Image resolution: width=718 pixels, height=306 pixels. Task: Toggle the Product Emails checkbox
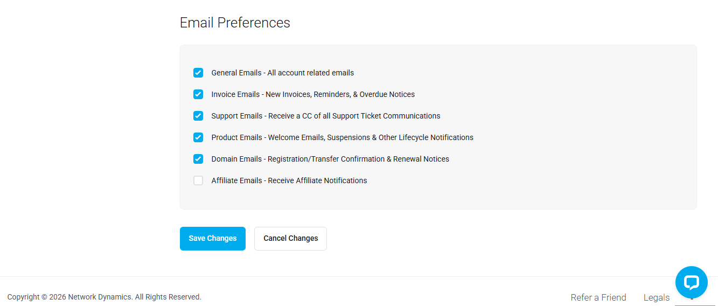[198, 137]
